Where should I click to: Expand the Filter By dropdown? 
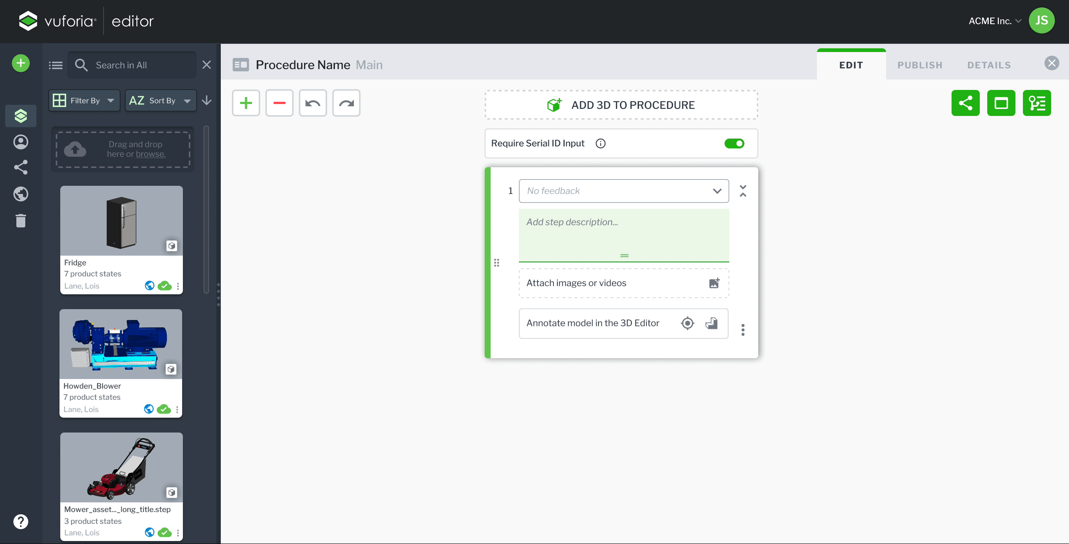(x=84, y=100)
